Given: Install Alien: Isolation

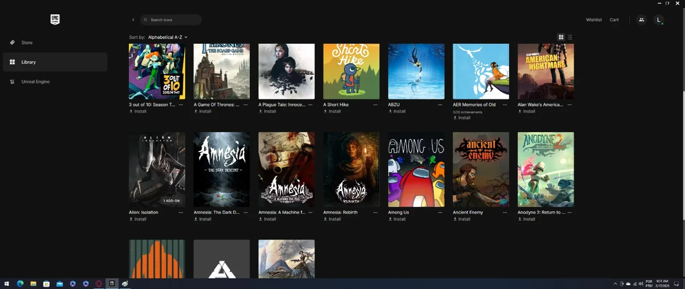Looking at the screenshot, I should click(138, 219).
